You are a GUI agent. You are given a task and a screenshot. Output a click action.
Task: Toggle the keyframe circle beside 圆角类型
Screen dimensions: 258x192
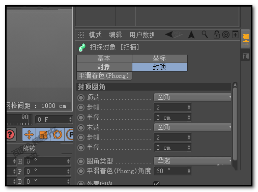tap(81, 161)
